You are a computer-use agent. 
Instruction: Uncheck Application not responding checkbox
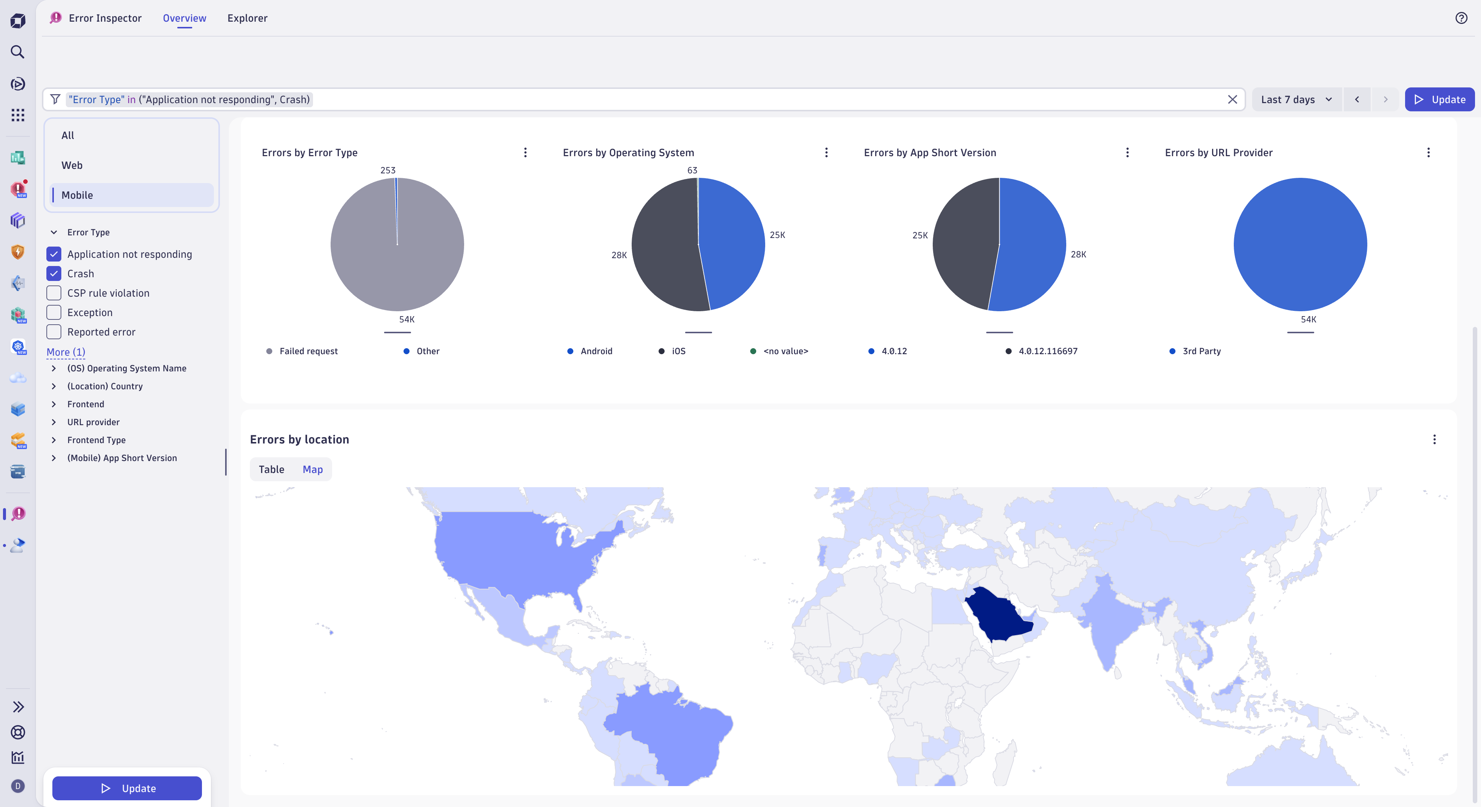[x=54, y=254]
